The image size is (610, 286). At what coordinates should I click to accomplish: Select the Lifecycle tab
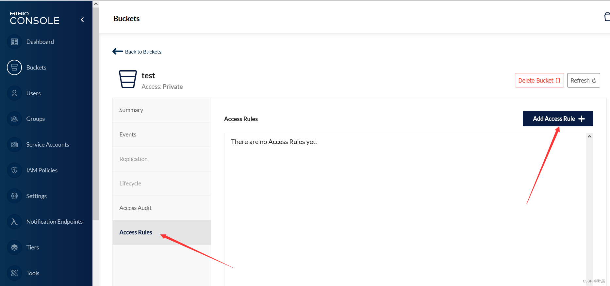tap(162, 183)
